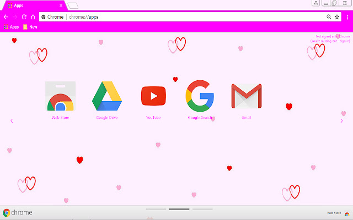
Task: Open the Apps bookmark shortcut
Action: pyautogui.click(x=11, y=27)
